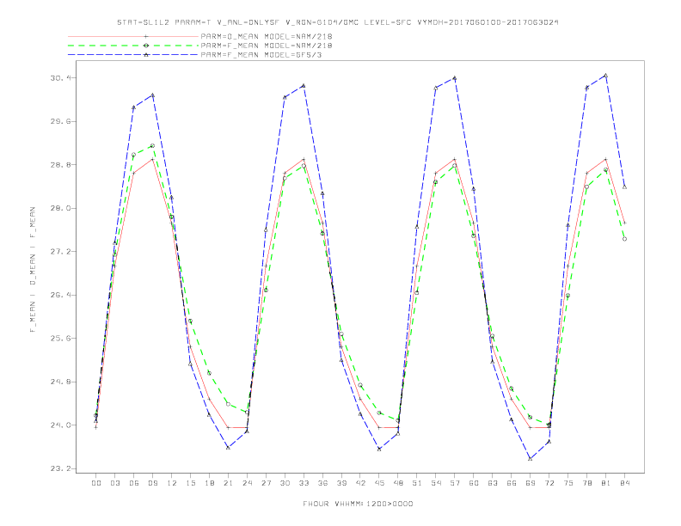The height and width of the screenshot is (526, 681).
Task: Click x-axis hour label 36
Action: coord(322,483)
